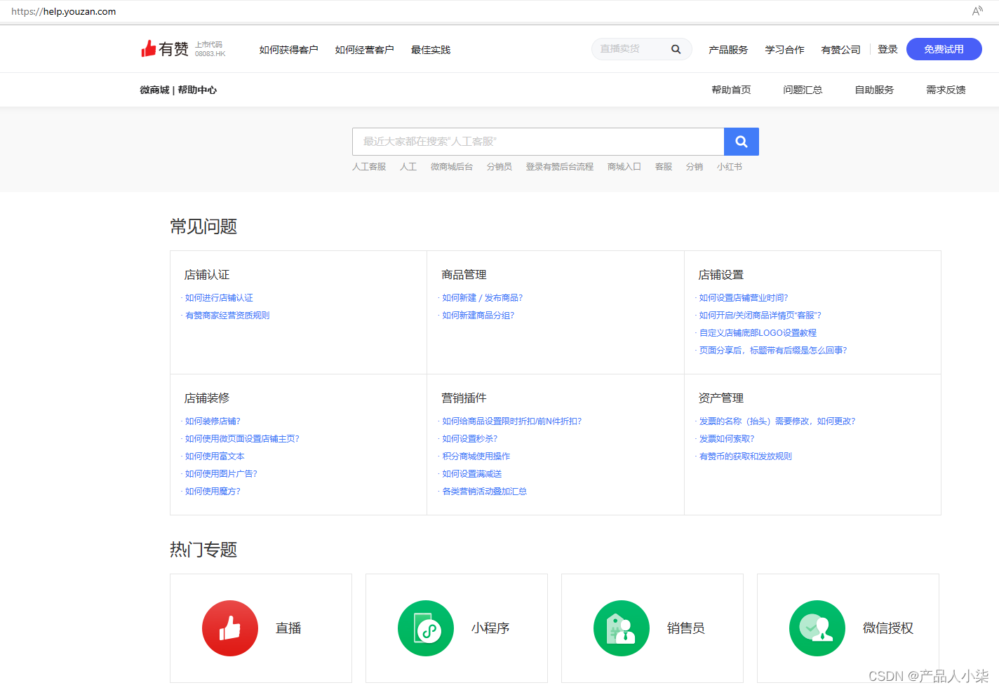Go to 自助服务 tab

coord(874,90)
